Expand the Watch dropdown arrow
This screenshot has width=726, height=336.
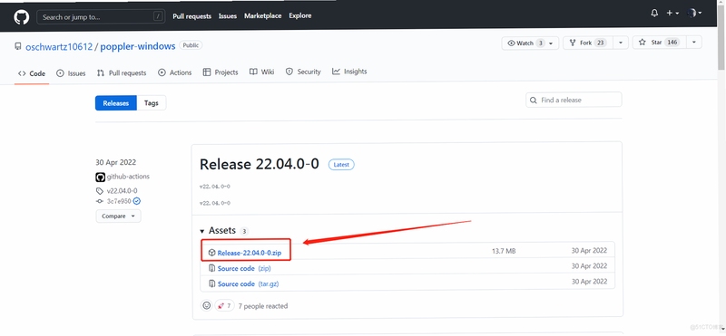551,43
